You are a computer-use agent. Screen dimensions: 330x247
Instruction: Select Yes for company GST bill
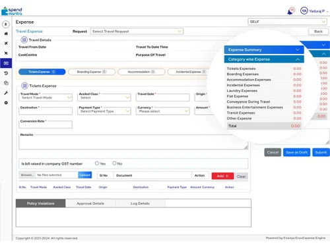pos(97,163)
